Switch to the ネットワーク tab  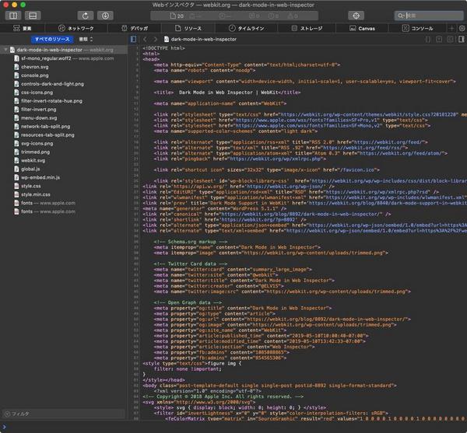point(76,28)
